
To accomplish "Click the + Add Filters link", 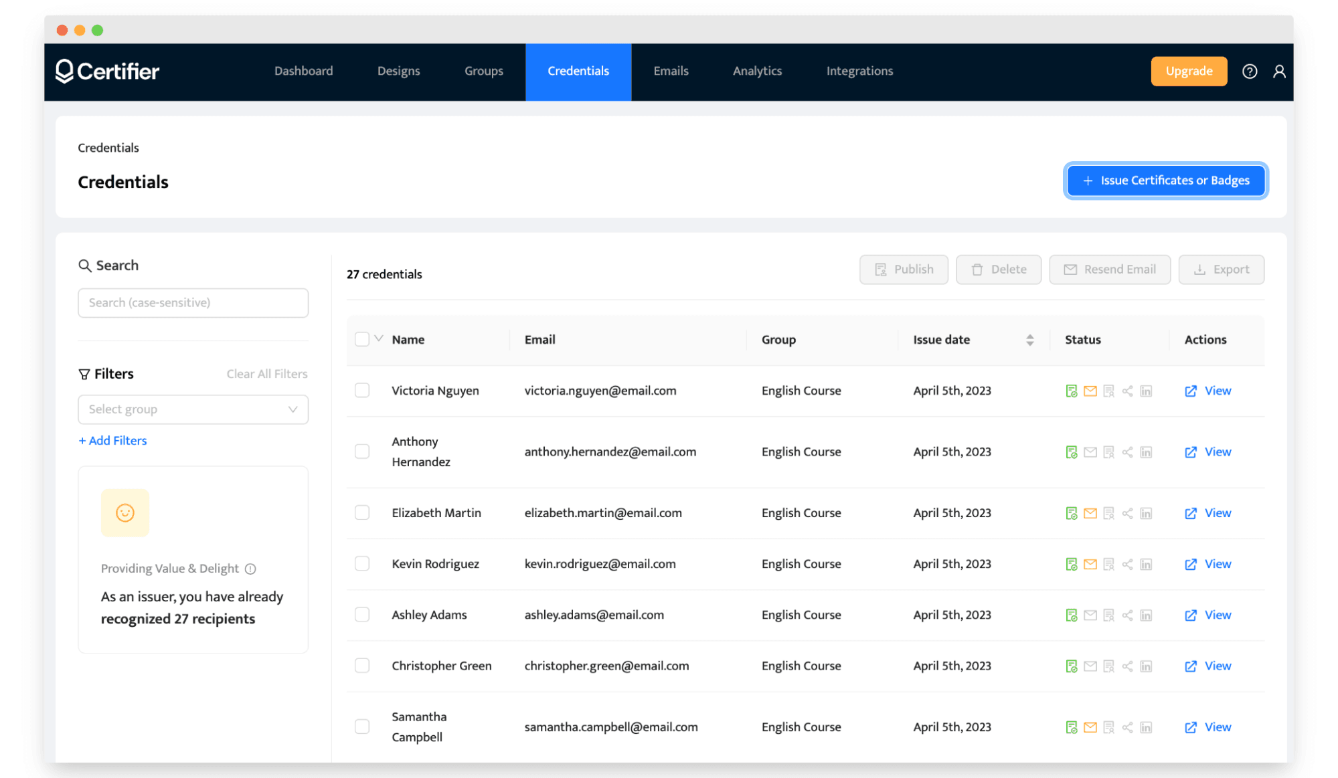I will pos(112,441).
